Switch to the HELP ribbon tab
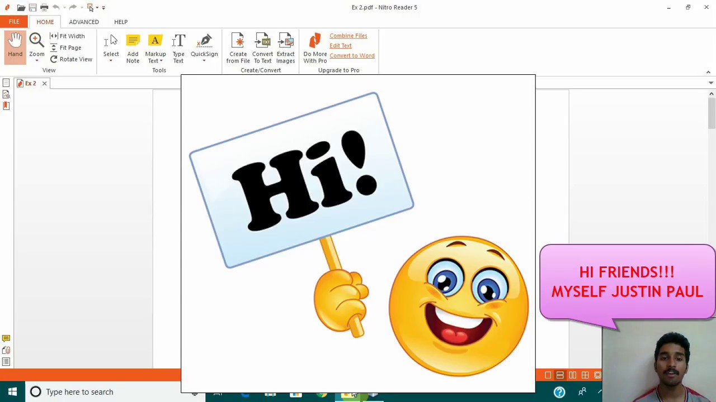This screenshot has width=716, height=402. pyautogui.click(x=121, y=22)
